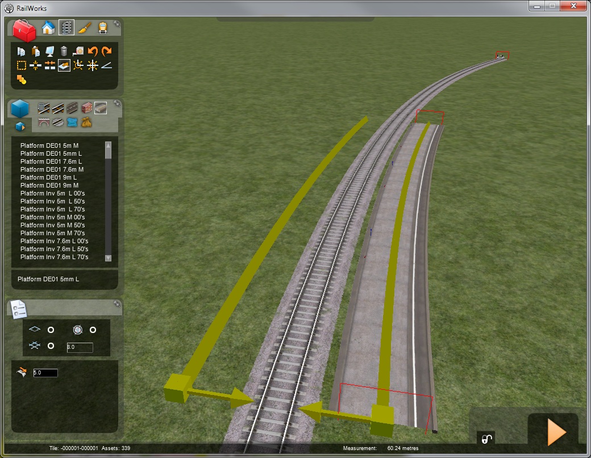This screenshot has height=458, width=591.
Task: Select the gold sack category icon
Action: (87, 122)
